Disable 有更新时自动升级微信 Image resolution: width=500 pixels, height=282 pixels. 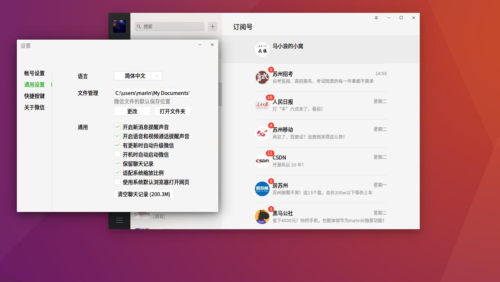coord(117,145)
